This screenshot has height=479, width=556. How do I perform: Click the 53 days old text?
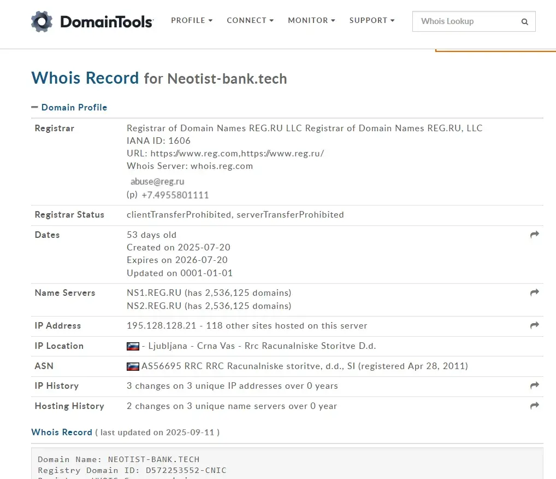[151, 235]
